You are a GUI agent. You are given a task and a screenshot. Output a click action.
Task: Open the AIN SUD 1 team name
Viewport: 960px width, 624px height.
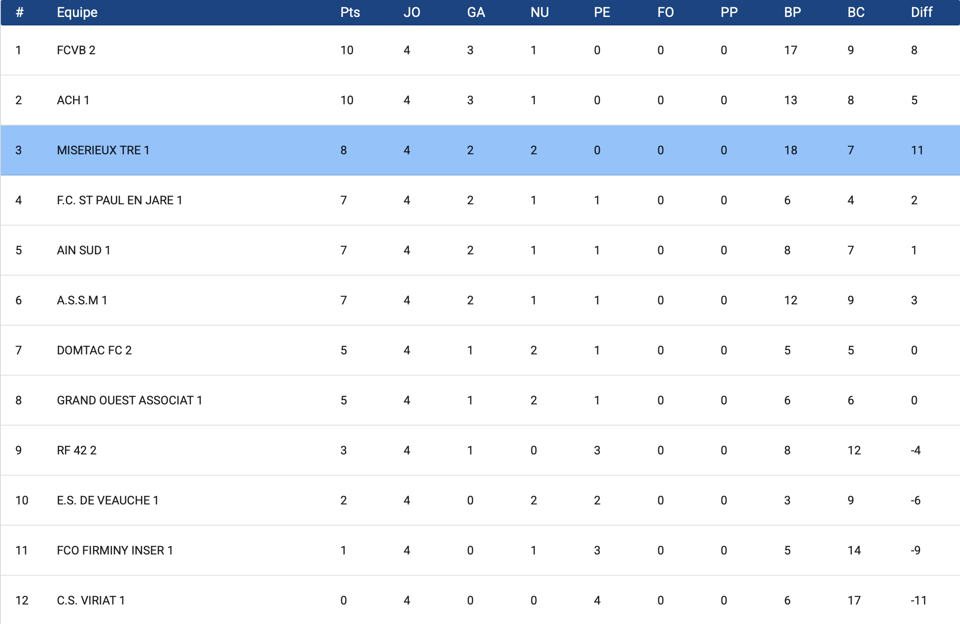[84, 250]
